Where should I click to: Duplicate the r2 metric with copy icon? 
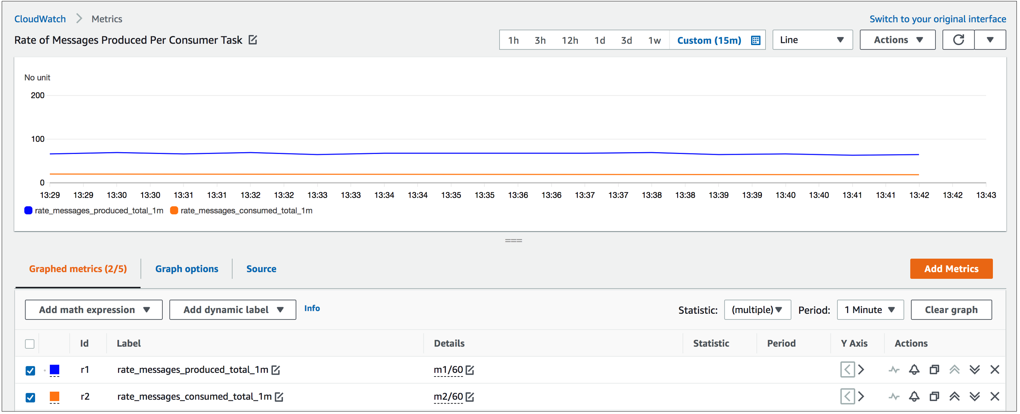(934, 397)
